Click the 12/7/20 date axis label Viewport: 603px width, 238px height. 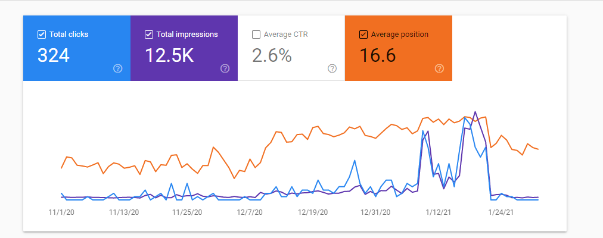250,212
